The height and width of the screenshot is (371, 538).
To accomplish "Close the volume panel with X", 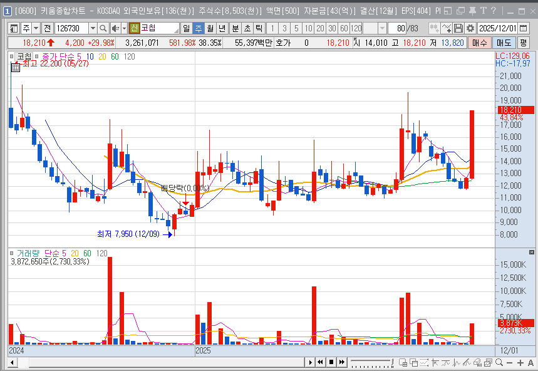I will pos(532,253).
